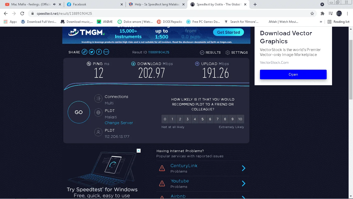Open Airbnb reported issues link
353x199 pixels.
(x=178, y=196)
